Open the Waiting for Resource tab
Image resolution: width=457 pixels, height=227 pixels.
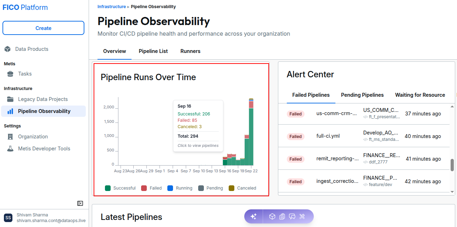point(420,95)
